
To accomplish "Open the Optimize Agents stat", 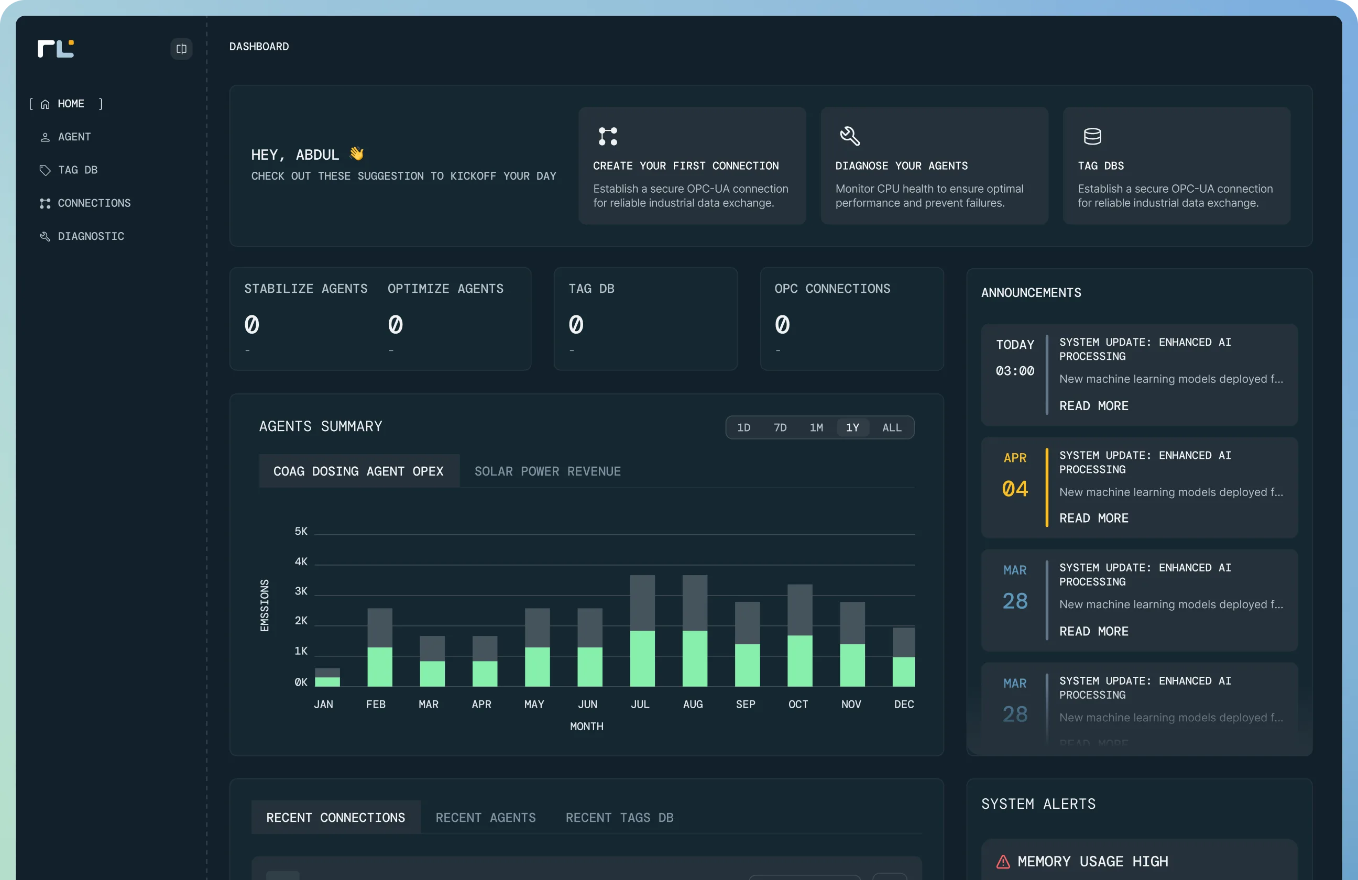I will click(446, 318).
